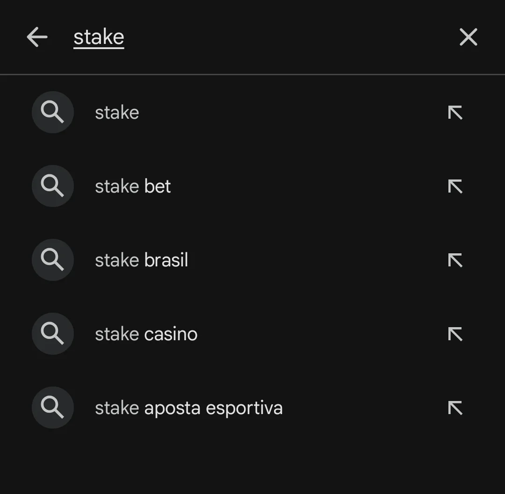Tap the back arrow to exit search

coord(37,37)
